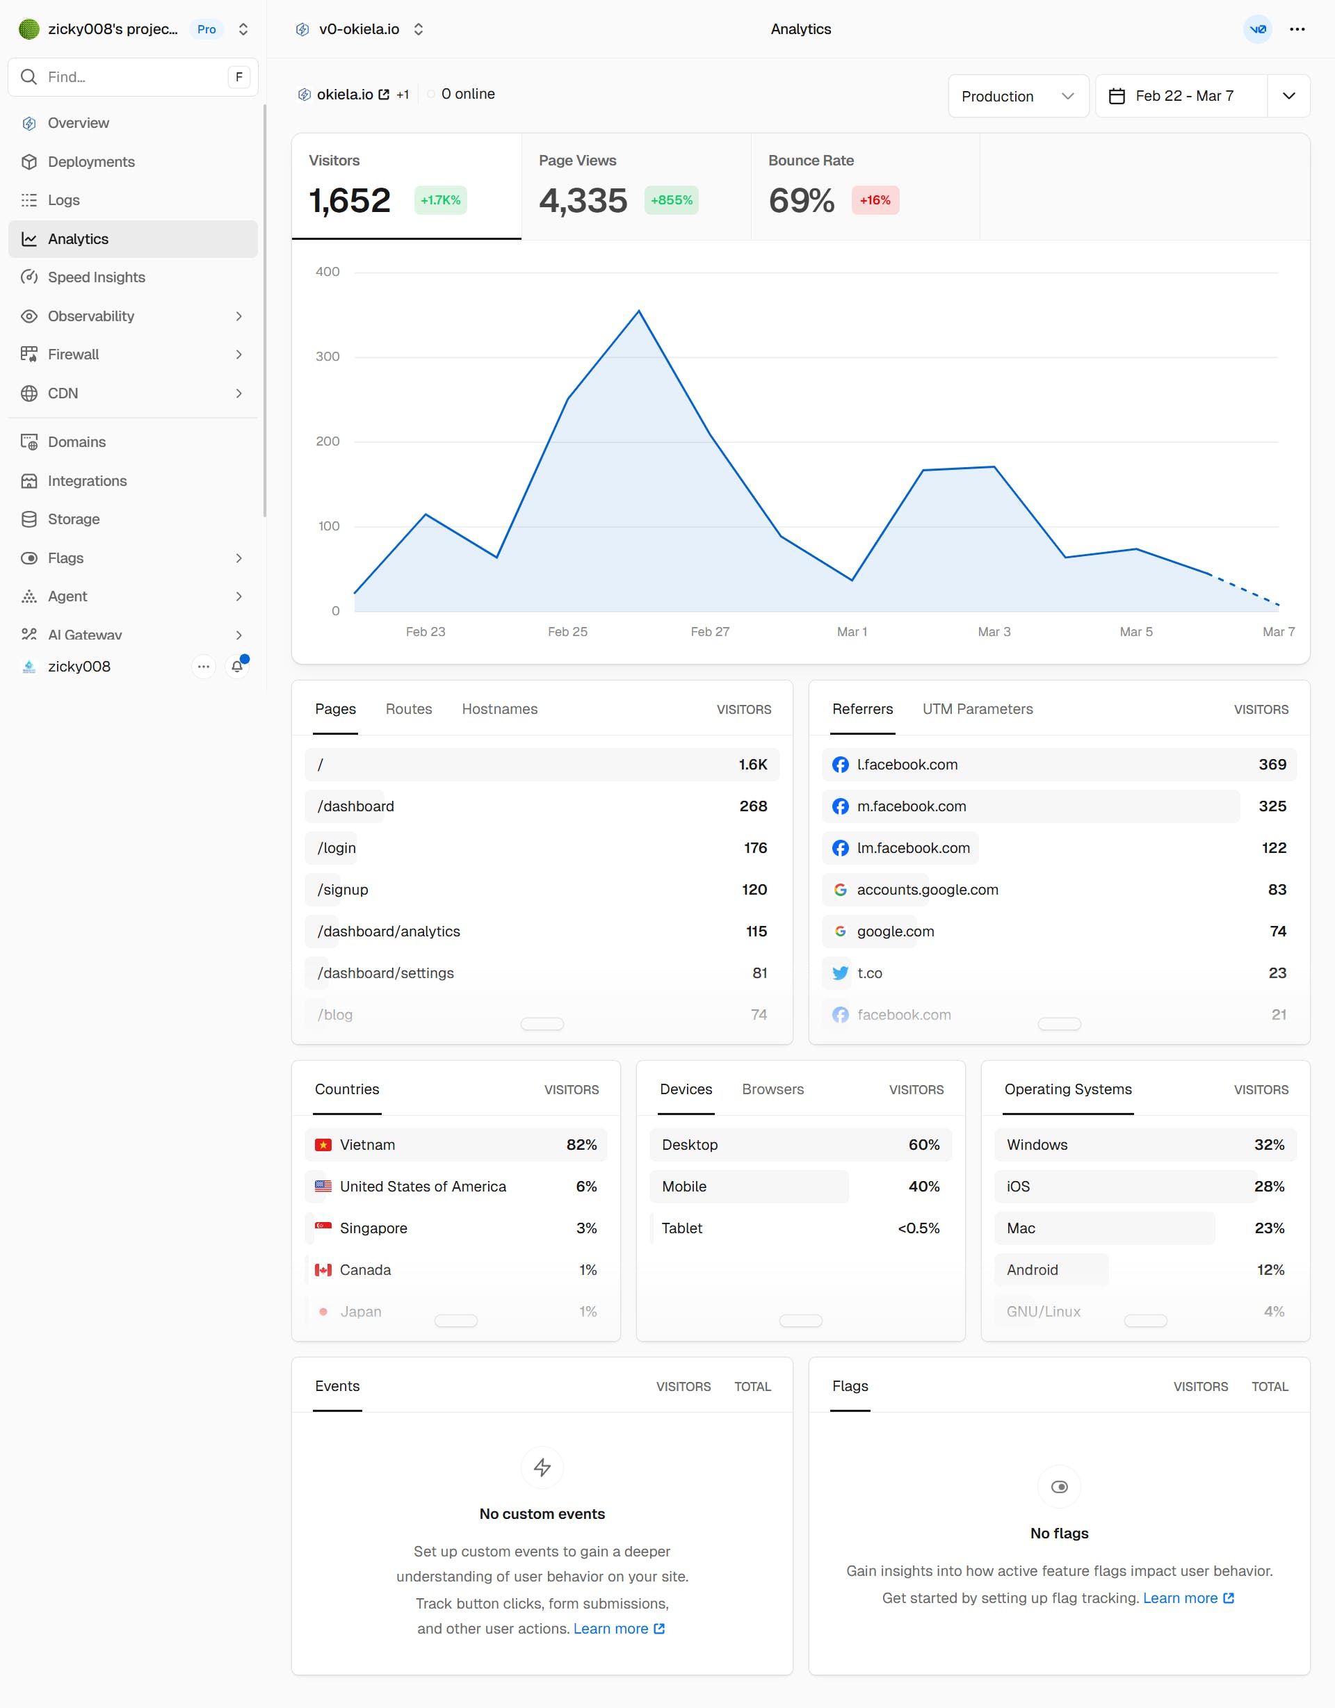Expand the Observability sidebar section
Screen dimensions: 1335x1708
click(238, 316)
